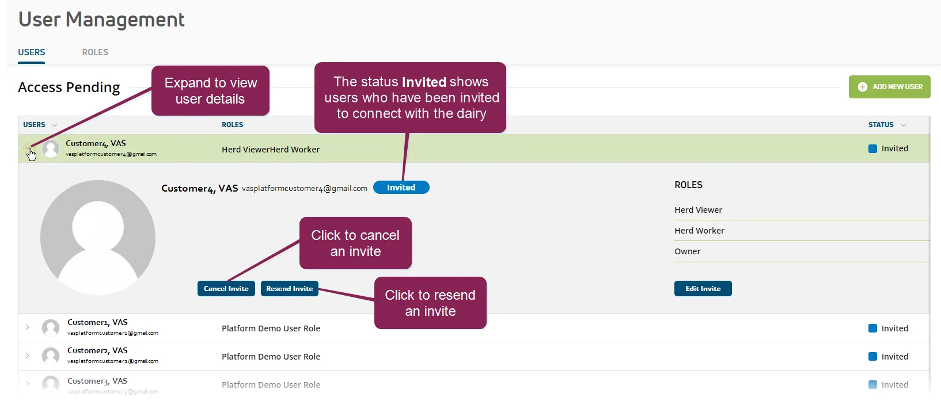Image resolution: width=941 pixels, height=405 pixels.
Task: Click the blue status square in Customer1 row
Action: click(872, 328)
